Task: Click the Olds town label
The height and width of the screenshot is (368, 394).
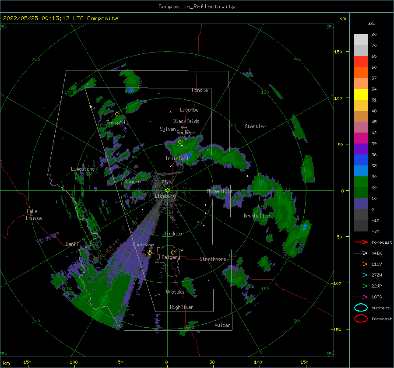Action: coord(167,182)
